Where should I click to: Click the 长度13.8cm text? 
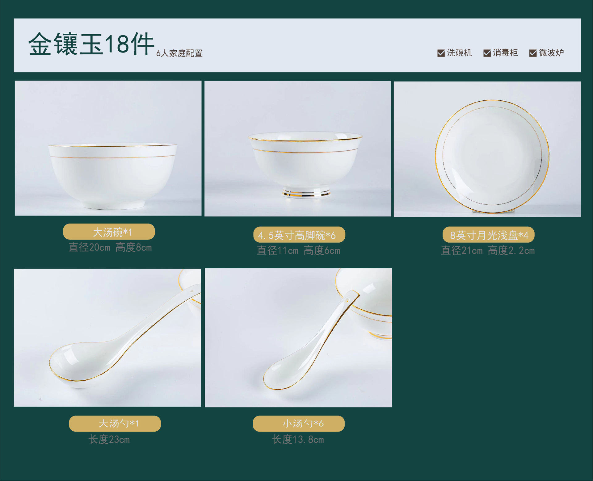pos(298,439)
